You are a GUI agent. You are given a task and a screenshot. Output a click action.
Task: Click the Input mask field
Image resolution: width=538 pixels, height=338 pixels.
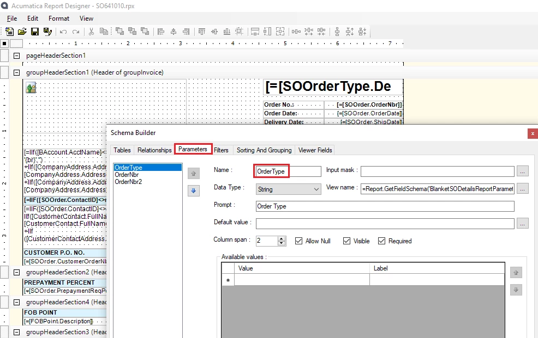[x=438, y=171]
